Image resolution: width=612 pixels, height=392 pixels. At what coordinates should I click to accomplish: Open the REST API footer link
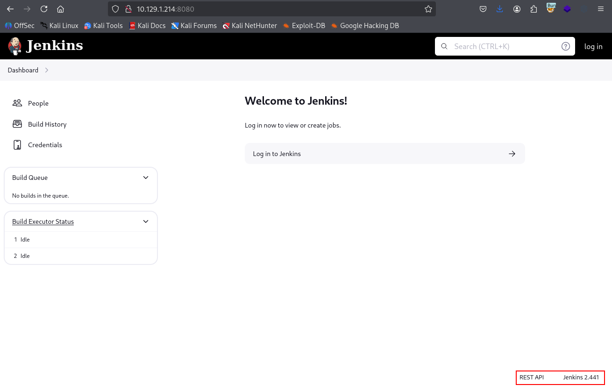532,378
